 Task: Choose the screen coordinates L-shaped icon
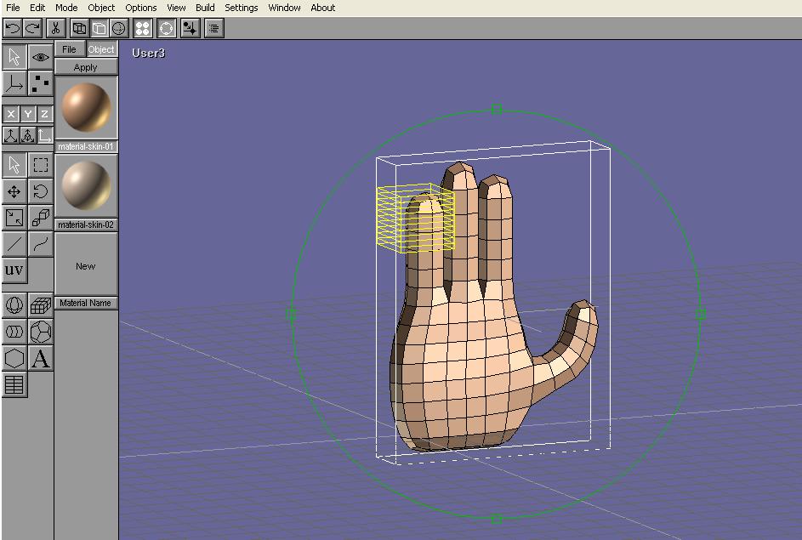[45, 135]
